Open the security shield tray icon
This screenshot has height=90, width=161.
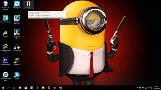(x=140, y=88)
